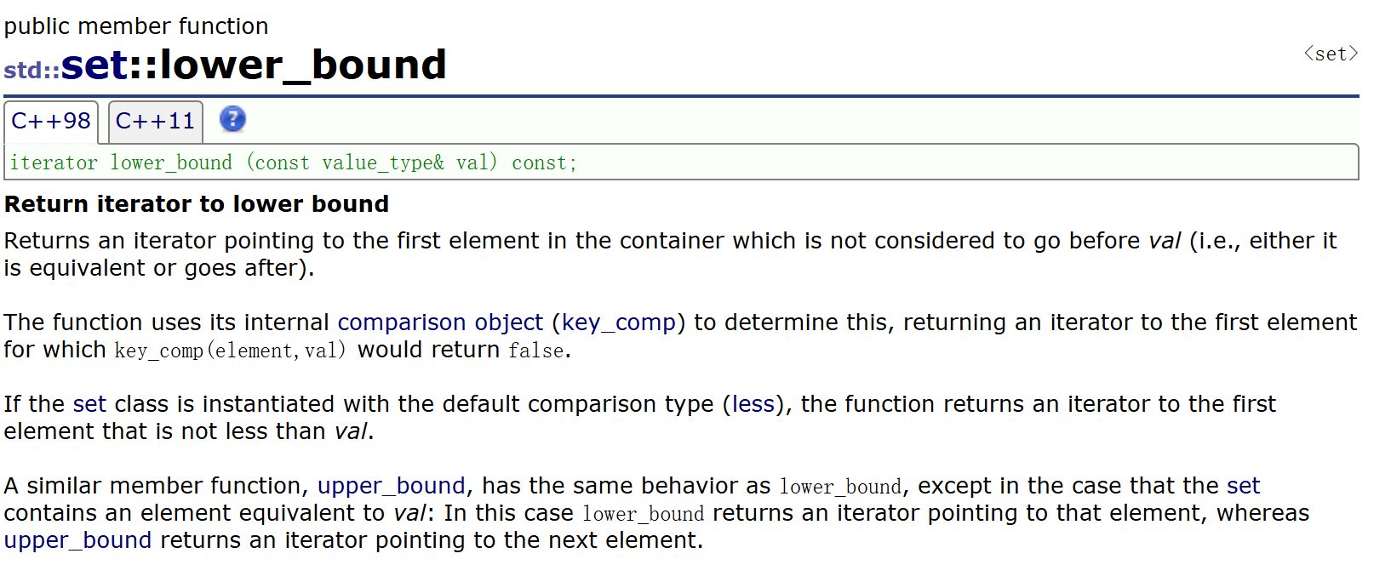The height and width of the screenshot is (582, 1391).
Task: Click 'set' link after 'case that the'
Action: [x=1242, y=486]
